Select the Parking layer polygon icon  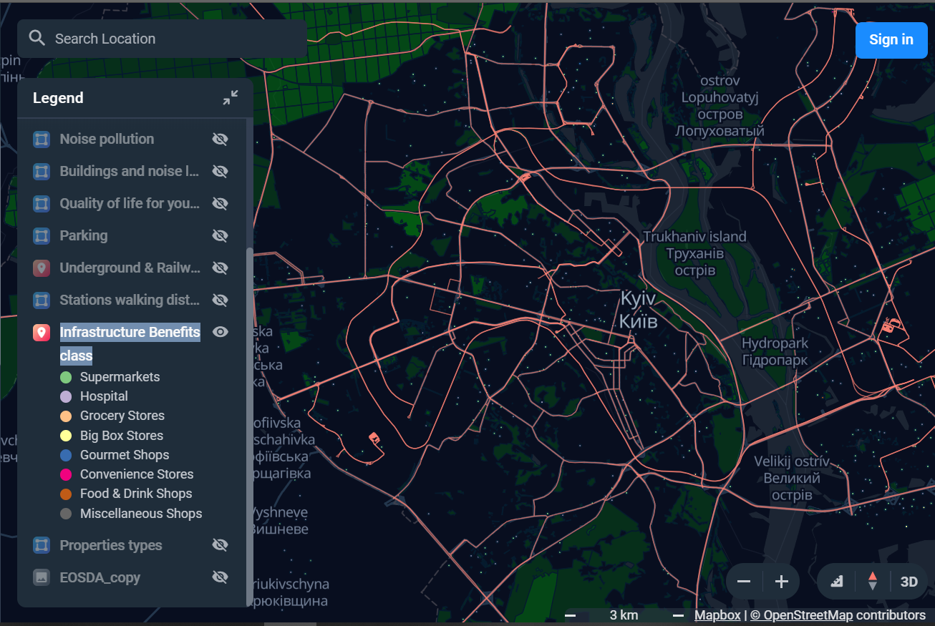pyautogui.click(x=41, y=235)
